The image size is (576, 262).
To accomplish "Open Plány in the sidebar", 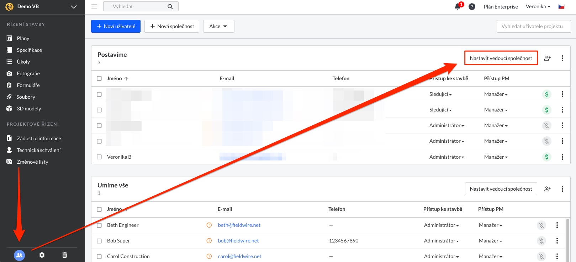I will coord(23,38).
